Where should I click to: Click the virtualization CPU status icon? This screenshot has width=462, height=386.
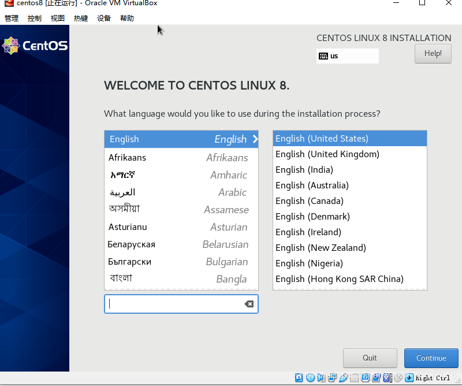386,377
